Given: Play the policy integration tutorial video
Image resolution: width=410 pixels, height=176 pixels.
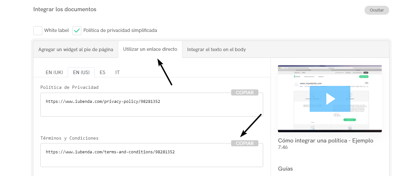Looking at the screenshot, I should tap(330, 99).
